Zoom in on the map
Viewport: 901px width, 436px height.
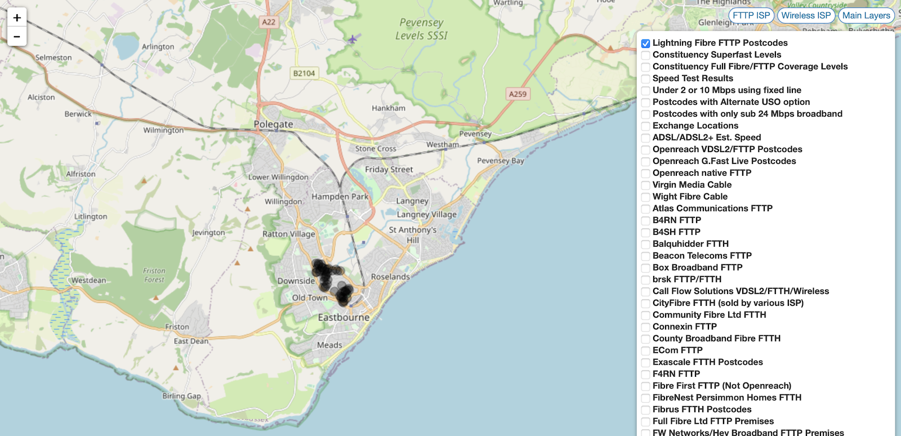pyautogui.click(x=17, y=17)
